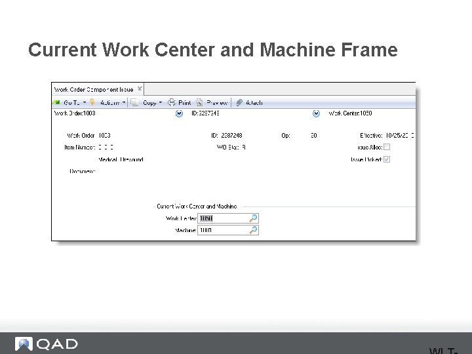472x354 pixels.
Task: Click the Copy icon in toolbar
Action: (x=135, y=103)
